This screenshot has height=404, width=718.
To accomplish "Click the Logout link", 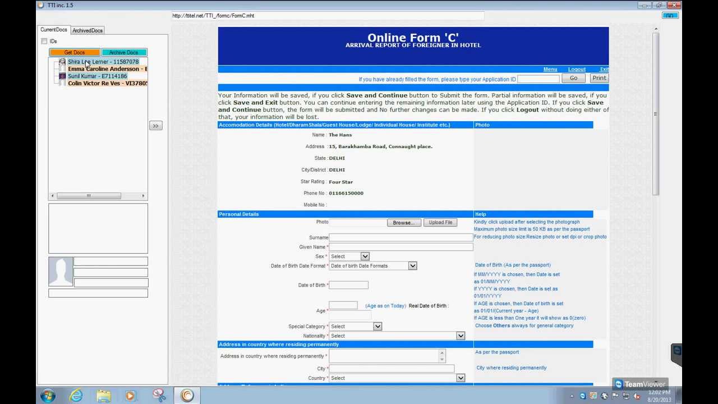I will coord(577,70).
